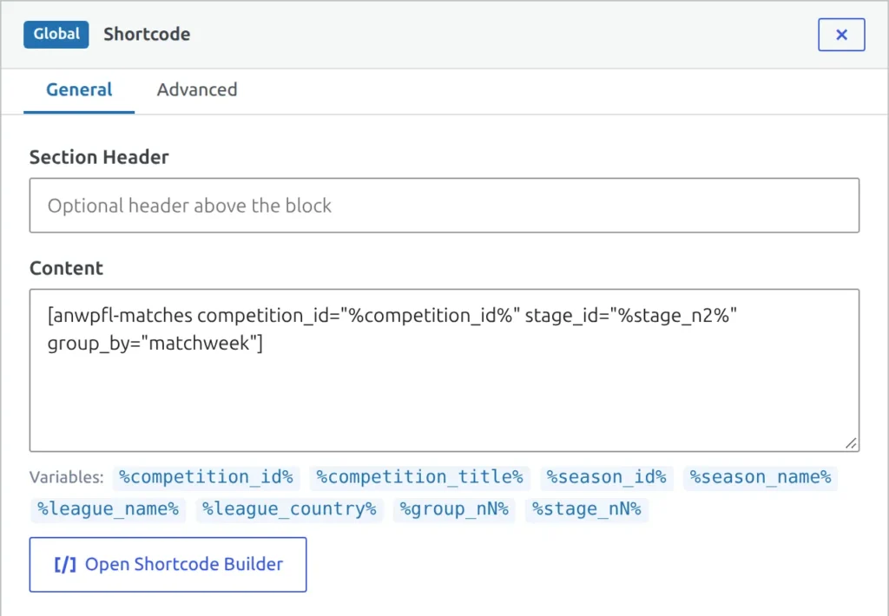Insert the %league_name% variable
Screen dimensions: 889x616
click(x=108, y=509)
